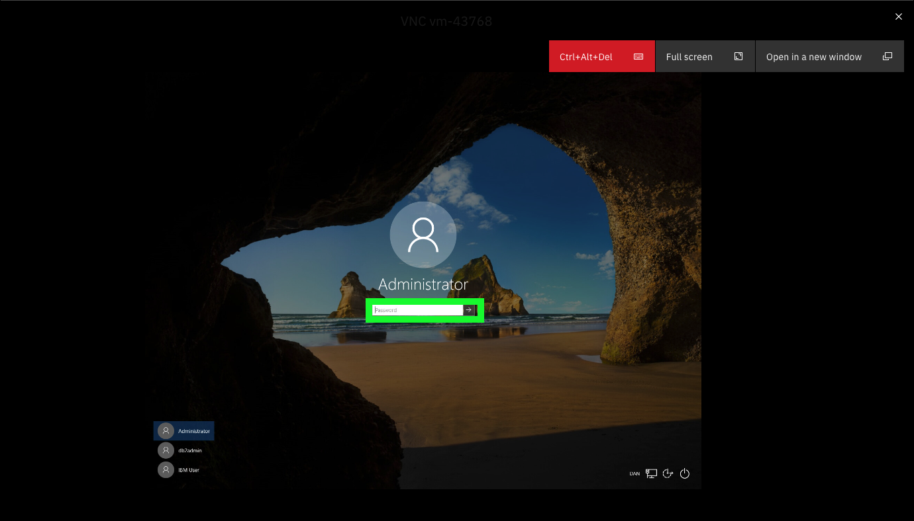Open the DAN input language selector
The width and height of the screenshot is (914, 521).
click(635, 474)
